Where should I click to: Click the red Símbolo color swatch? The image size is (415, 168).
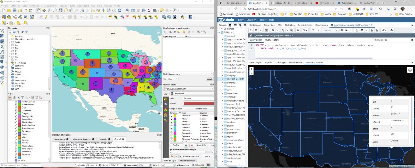[x=198, y=103]
